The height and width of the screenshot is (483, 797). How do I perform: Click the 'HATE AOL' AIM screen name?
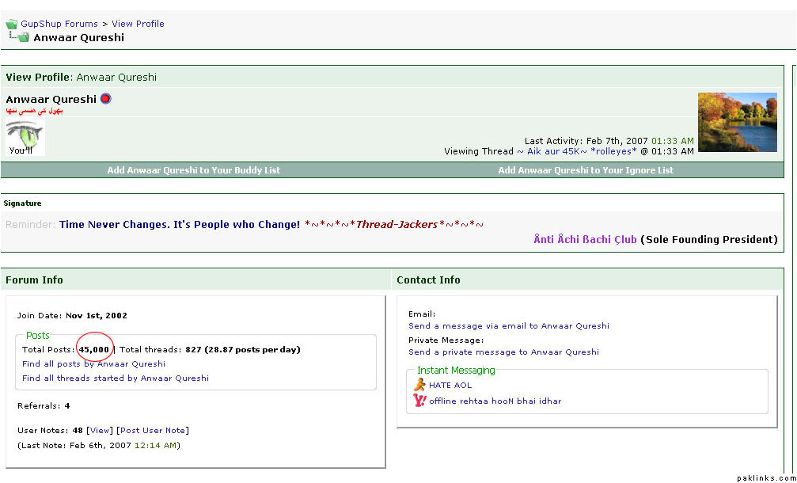(450, 386)
